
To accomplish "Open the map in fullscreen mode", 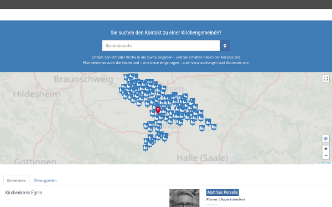I will (x=326, y=78).
